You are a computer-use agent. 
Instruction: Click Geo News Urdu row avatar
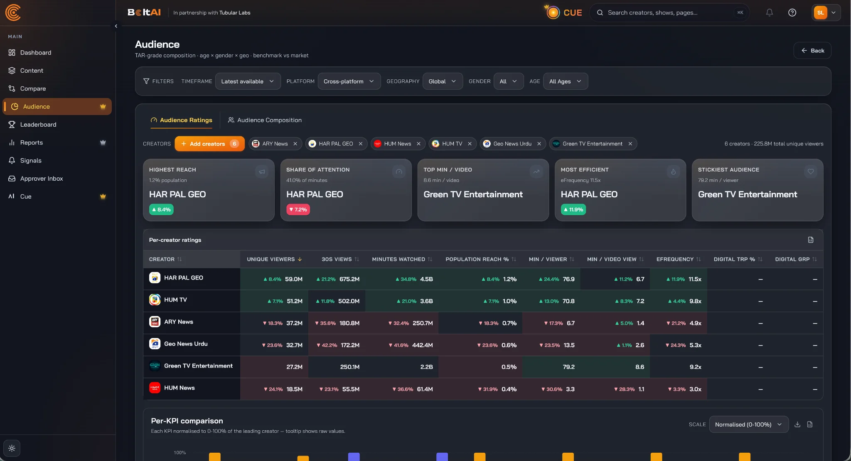pos(155,344)
